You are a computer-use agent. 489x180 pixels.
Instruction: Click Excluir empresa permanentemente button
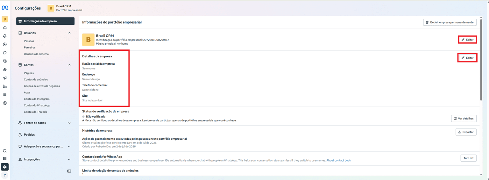click(450, 22)
